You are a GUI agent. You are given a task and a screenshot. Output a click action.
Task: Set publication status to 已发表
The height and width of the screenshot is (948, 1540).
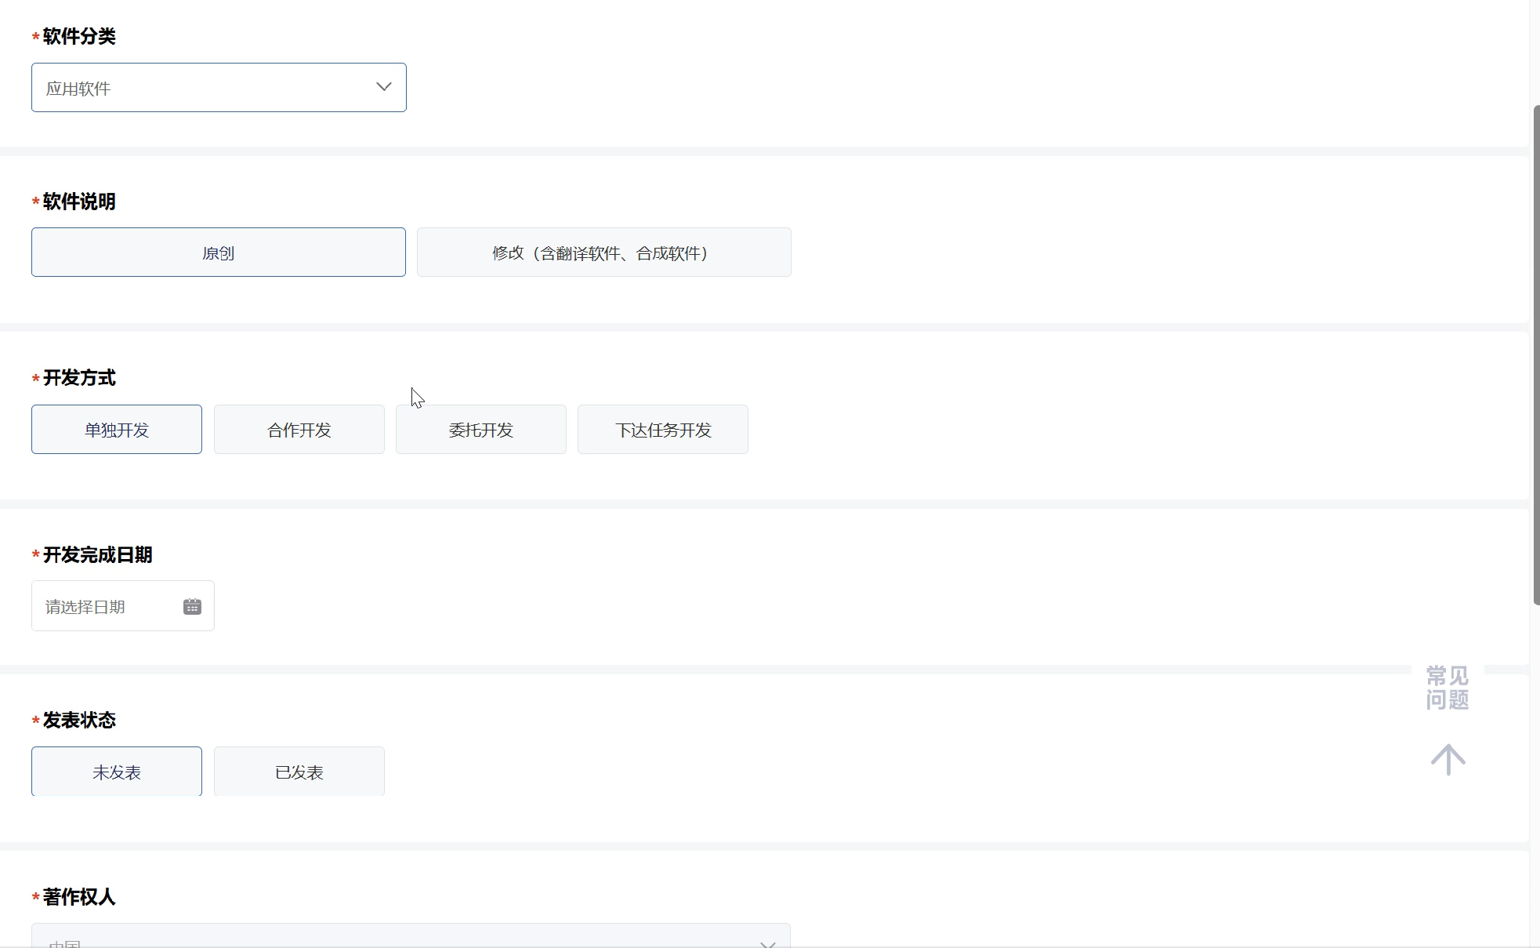(x=299, y=772)
